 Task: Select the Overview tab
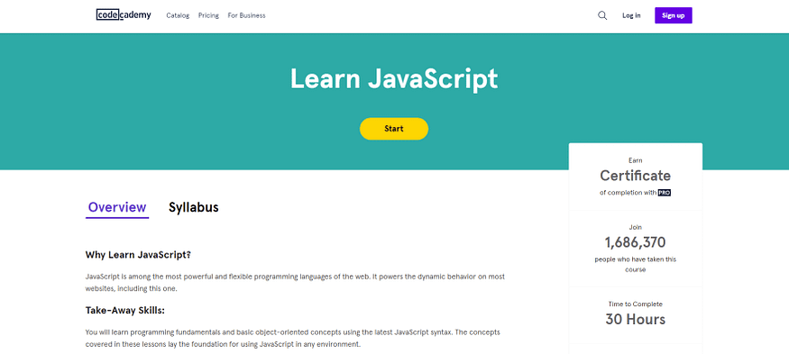click(x=117, y=208)
